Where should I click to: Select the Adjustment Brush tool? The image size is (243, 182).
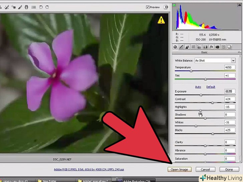(21, 7)
